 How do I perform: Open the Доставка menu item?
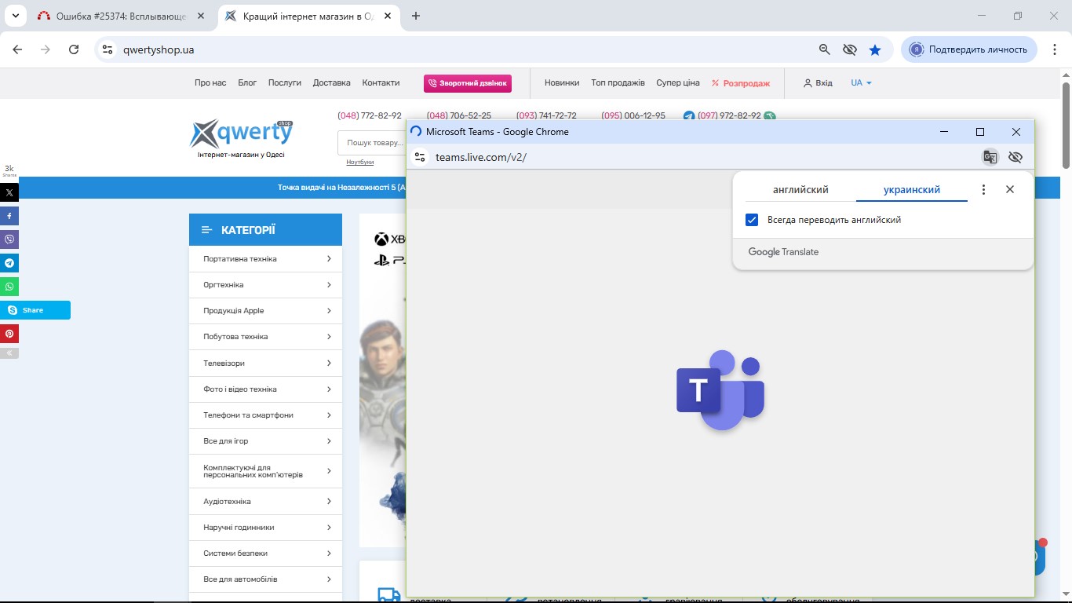click(331, 82)
